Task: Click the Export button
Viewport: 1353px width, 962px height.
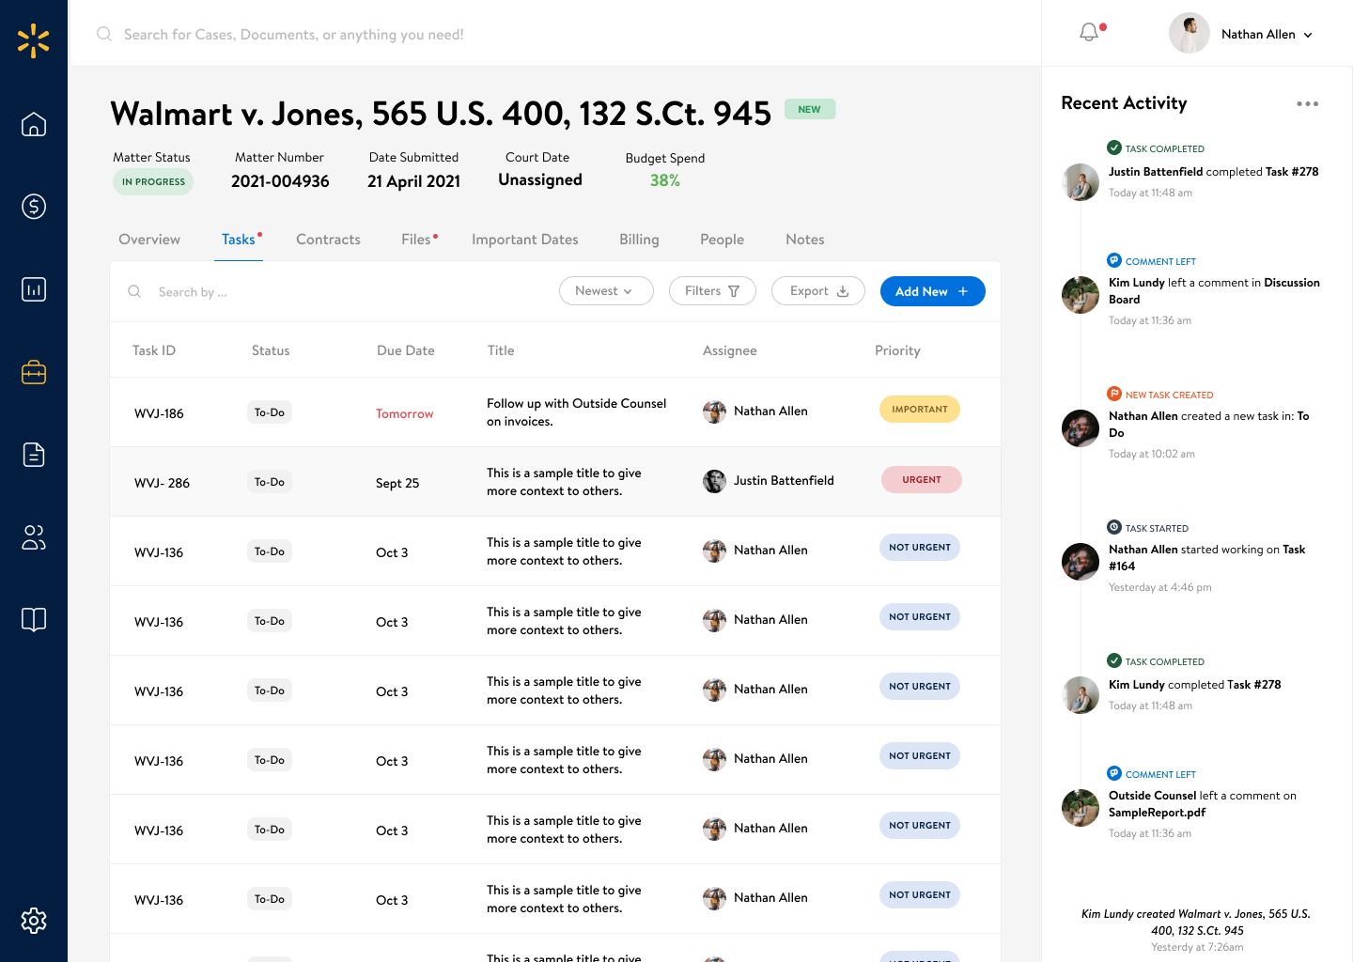Action: 818,291
